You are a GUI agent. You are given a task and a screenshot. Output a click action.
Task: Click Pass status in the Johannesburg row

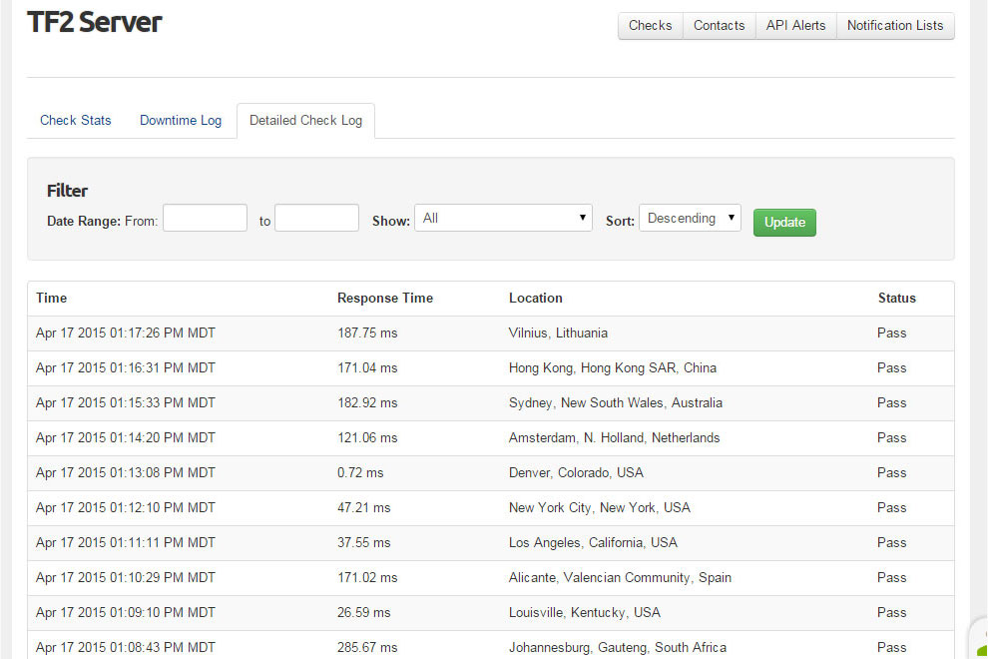tap(891, 648)
